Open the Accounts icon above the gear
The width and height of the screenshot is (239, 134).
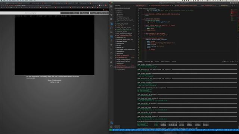point(111,123)
